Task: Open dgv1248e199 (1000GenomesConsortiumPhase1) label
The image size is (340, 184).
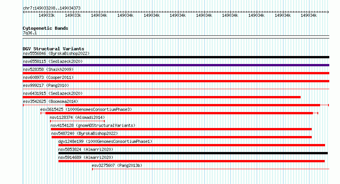Action: tap(105, 141)
